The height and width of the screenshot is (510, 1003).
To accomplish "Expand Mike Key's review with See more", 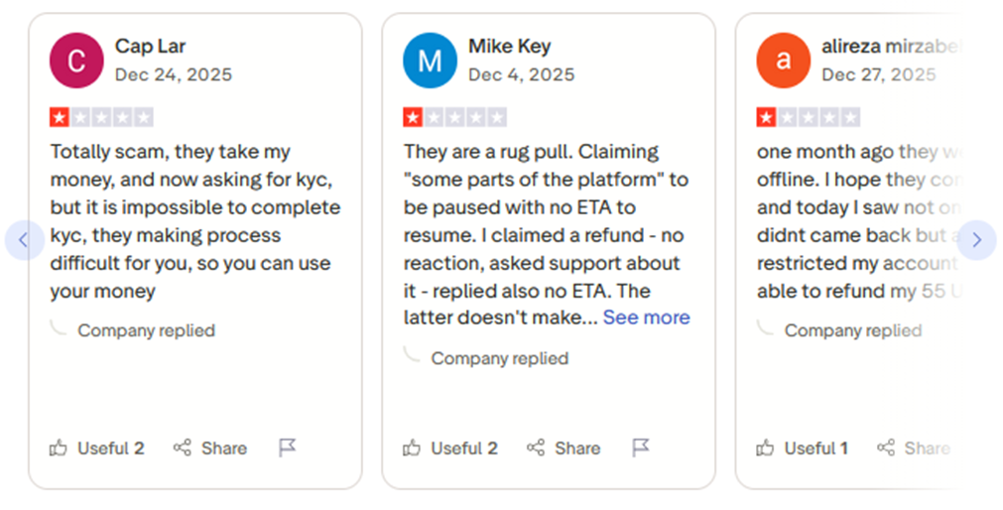I will 646,318.
